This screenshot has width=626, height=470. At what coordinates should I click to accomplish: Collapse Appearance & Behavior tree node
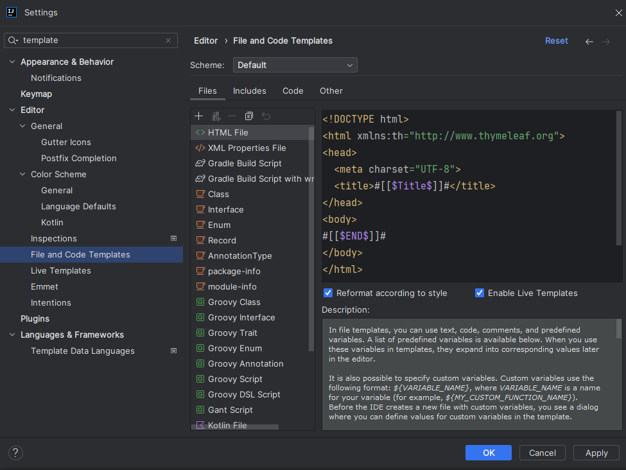pos(12,62)
